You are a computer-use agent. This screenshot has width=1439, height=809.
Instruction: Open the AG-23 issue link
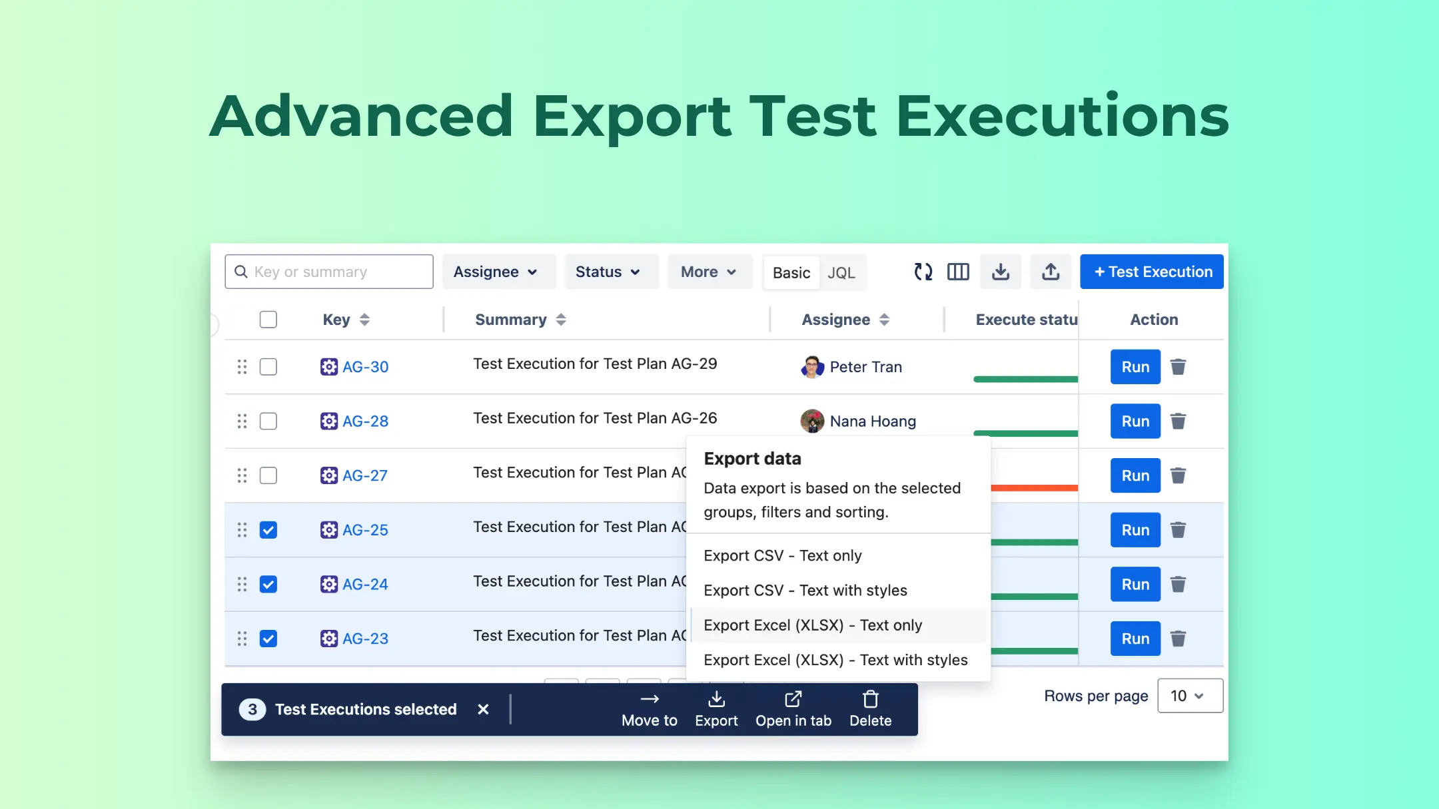(365, 639)
